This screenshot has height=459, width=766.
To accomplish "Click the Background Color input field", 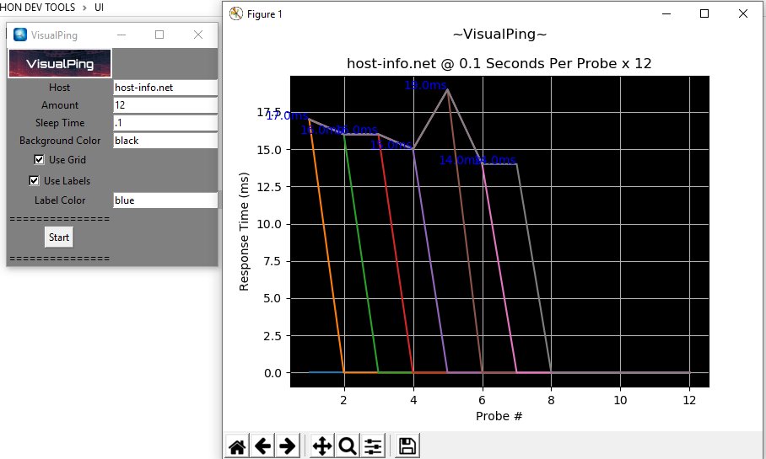I will [x=165, y=141].
